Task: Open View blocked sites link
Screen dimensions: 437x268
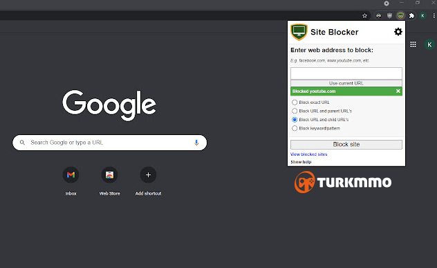Action: pyautogui.click(x=309, y=154)
